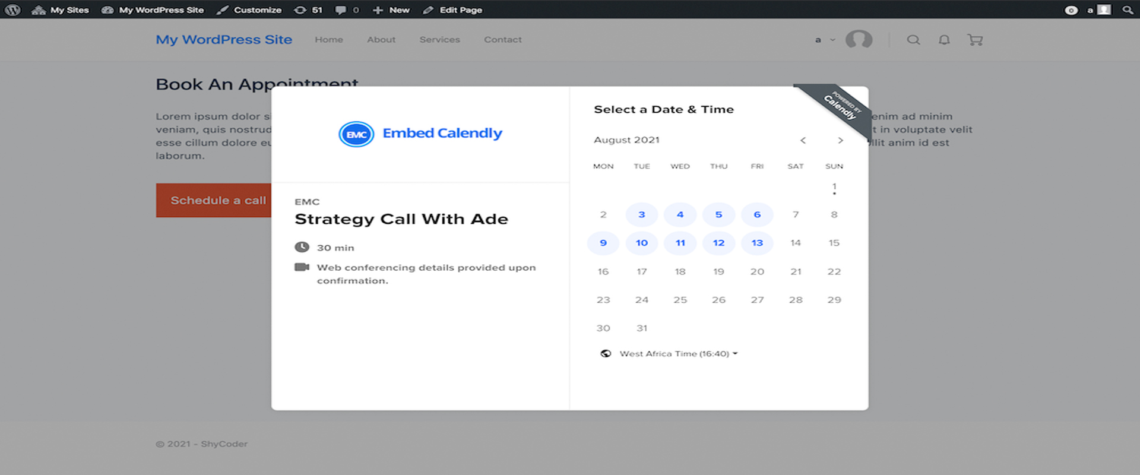Click unavailable date 31
Image resolution: width=1140 pixels, height=475 pixels.
(x=642, y=328)
